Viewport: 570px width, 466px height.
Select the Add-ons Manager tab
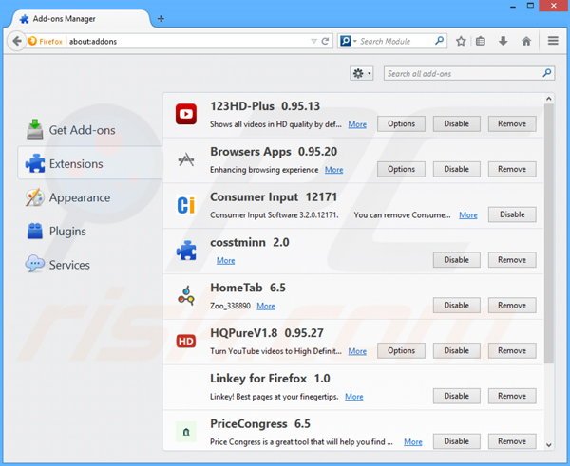coord(81,19)
